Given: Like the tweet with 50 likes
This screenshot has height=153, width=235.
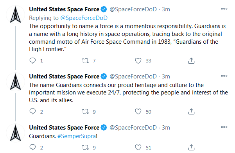Looking at the screenshot, I should point(138,112).
